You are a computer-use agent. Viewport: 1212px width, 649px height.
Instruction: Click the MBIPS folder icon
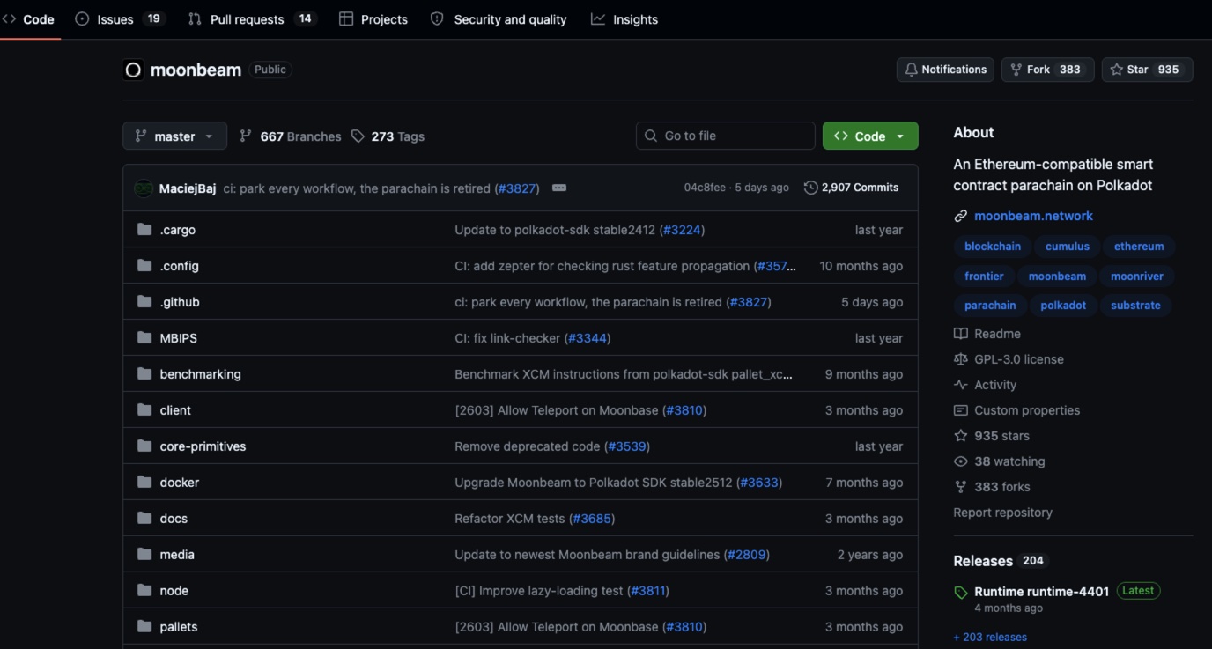[x=144, y=338]
